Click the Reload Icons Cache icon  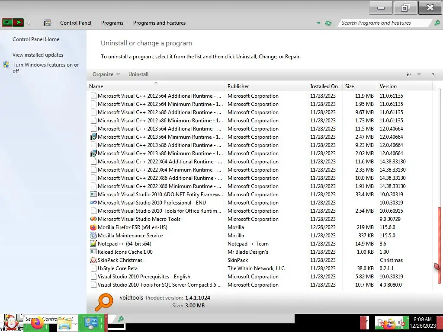(93, 252)
